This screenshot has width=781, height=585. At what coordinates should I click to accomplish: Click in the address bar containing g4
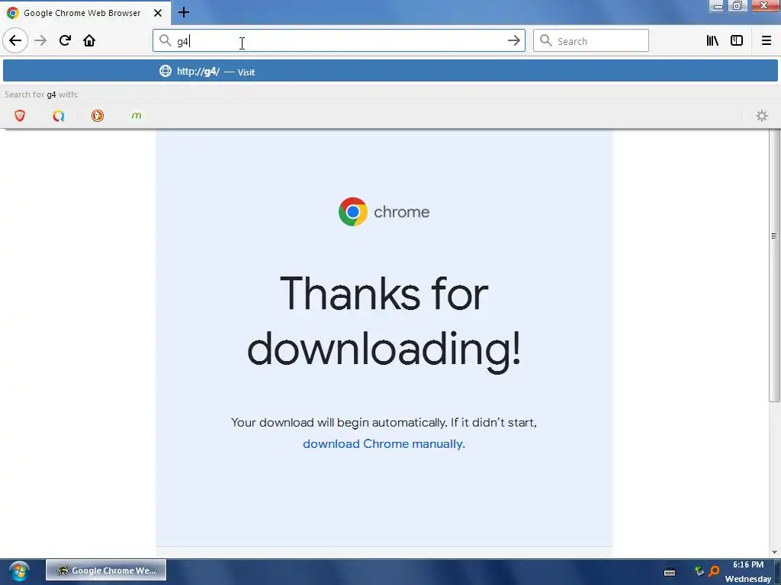(339, 40)
